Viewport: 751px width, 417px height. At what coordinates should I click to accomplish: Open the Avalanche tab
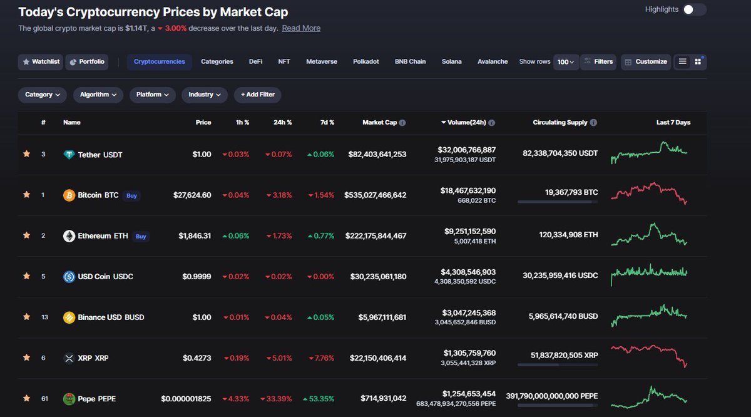tap(493, 62)
